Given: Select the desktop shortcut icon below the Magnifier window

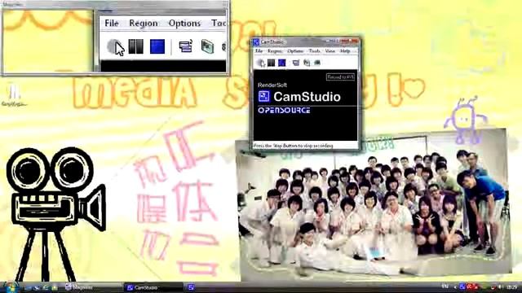Looking at the screenshot, I should (14, 95).
